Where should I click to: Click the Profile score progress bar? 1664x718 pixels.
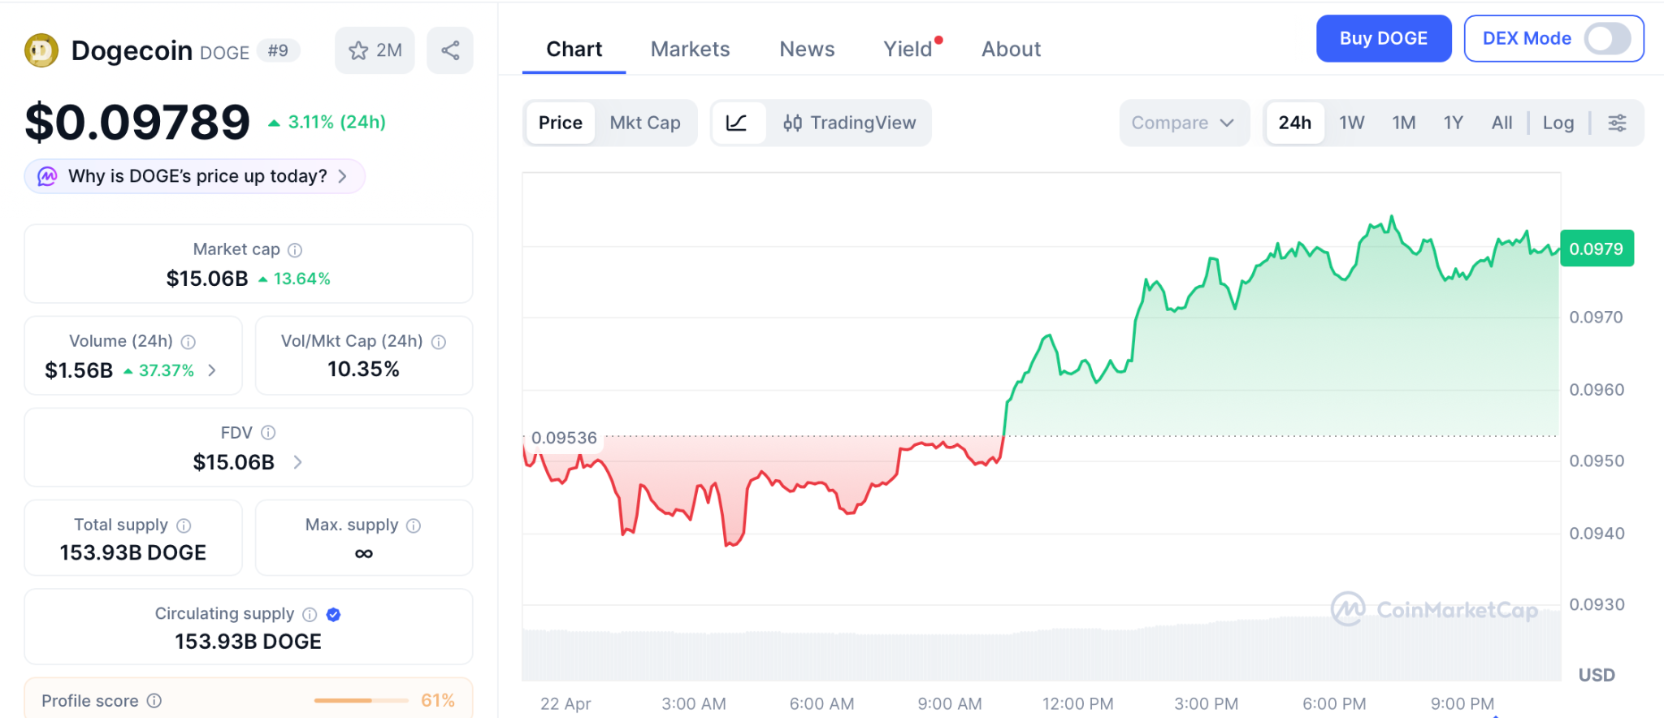(361, 700)
